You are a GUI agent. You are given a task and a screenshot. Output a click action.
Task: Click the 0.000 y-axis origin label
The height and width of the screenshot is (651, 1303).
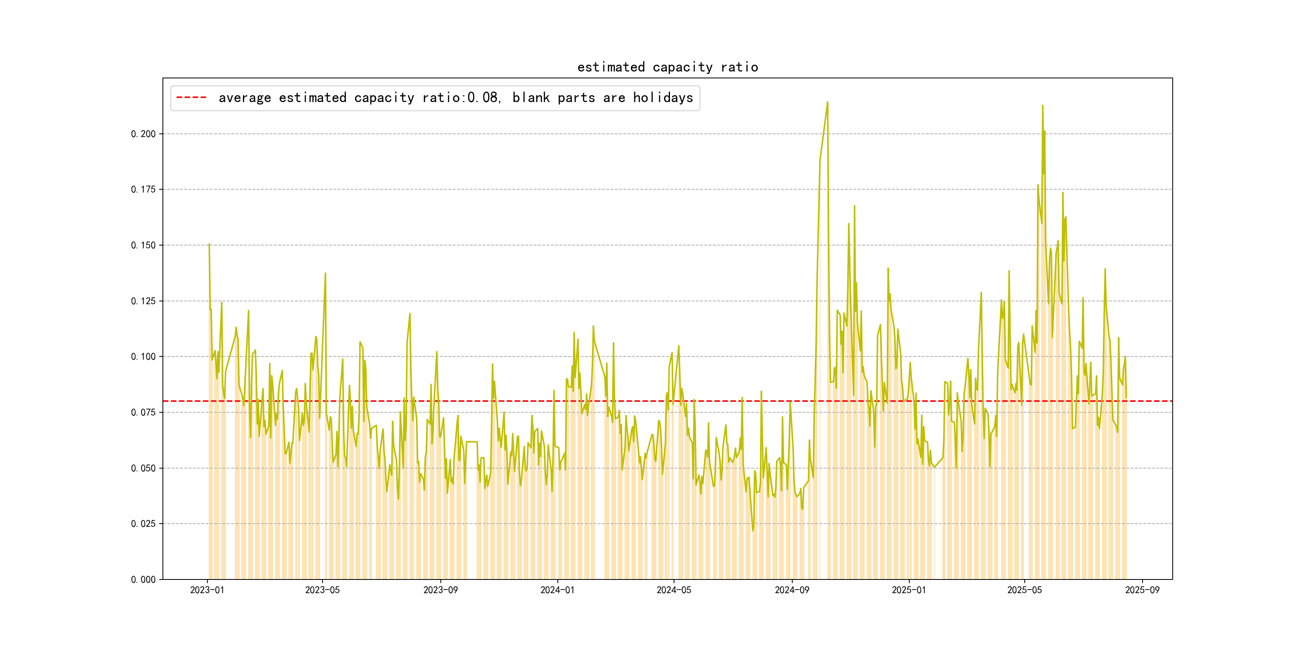(143, 580)
